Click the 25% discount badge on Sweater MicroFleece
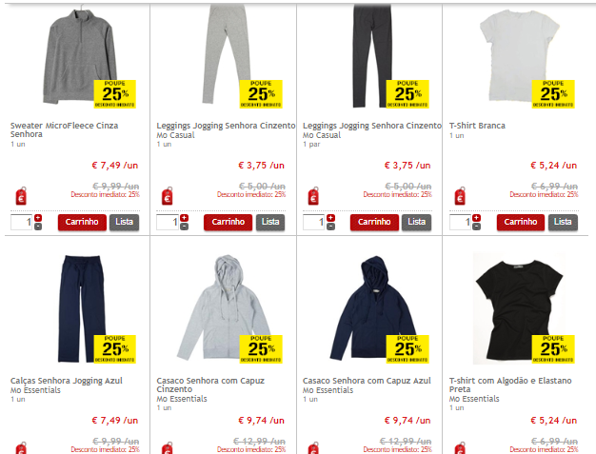The height and width of the screenshot is (454, 596). (115, 94)
